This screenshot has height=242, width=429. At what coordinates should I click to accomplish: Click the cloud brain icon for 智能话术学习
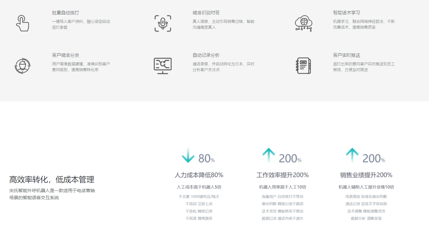(x=303, y=23)
